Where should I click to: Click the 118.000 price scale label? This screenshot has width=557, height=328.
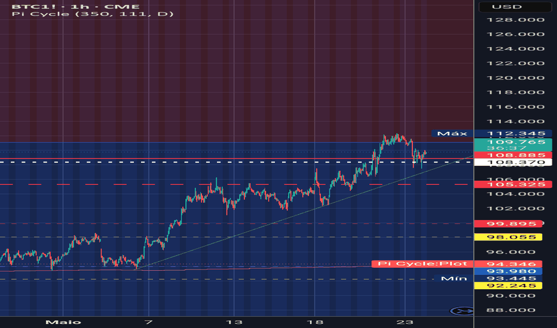[x=515, y=92]
